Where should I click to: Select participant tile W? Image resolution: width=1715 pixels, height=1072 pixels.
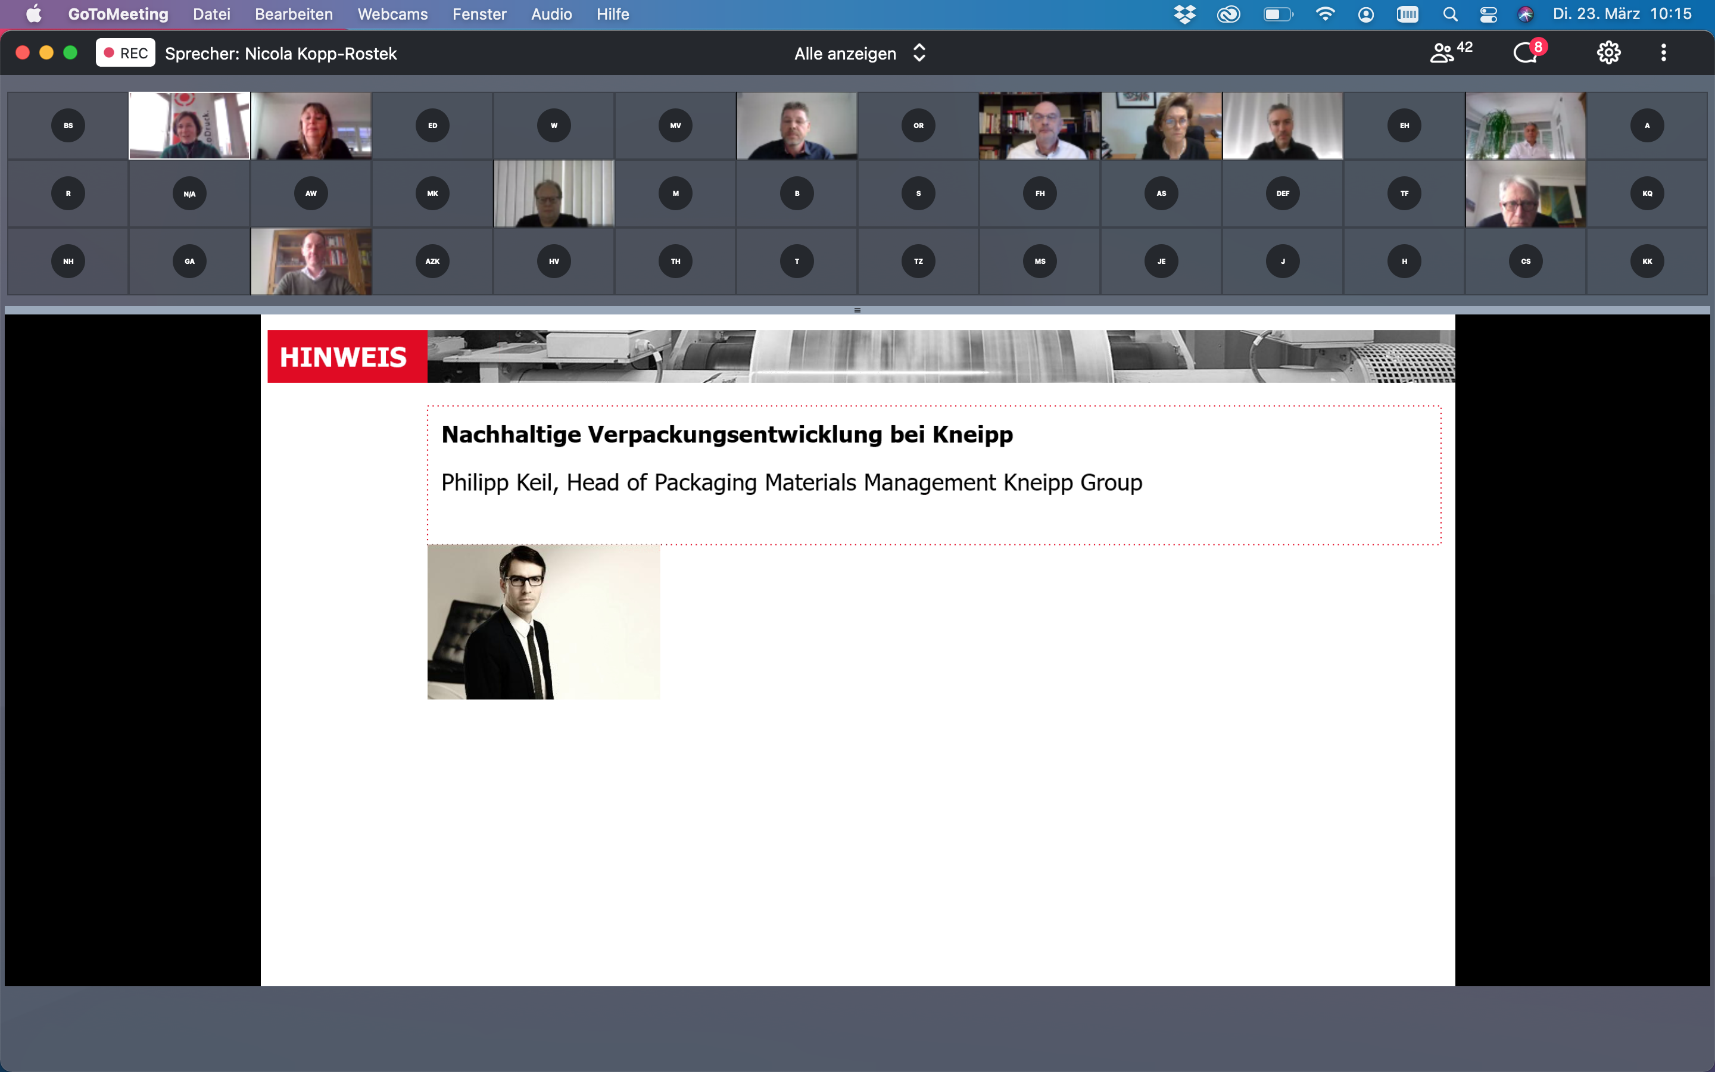554,126
